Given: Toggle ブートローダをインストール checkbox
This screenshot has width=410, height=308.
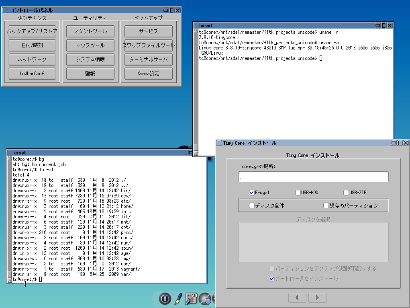Looking at the screenshot, I should point(272,278).
